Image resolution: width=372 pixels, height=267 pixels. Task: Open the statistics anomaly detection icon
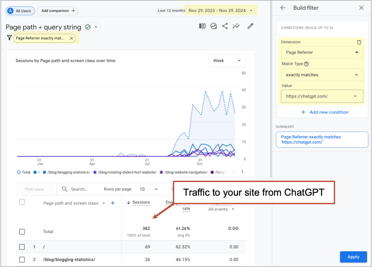pos(213,26)
